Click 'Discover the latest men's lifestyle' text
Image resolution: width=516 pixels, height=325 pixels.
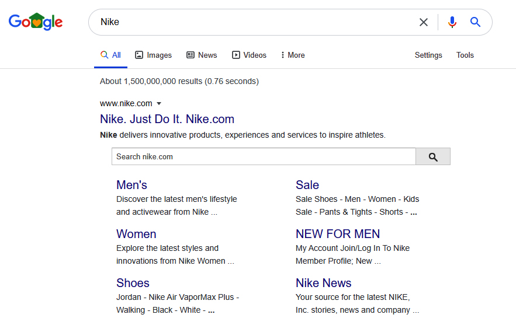pos(176,199)
